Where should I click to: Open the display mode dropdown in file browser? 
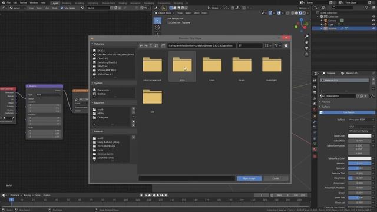tap(268, 45)
